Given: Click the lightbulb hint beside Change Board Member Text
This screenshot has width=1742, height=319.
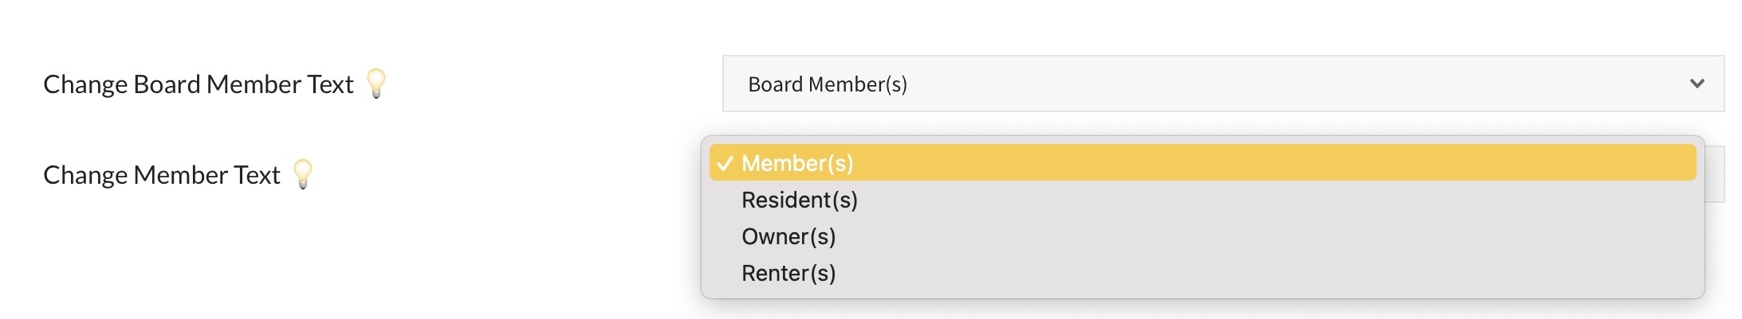Looking at the screenshot, I should [376, 83].
